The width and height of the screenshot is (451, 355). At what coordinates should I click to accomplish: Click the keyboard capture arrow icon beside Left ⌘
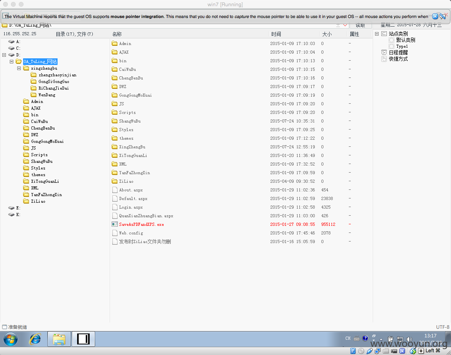(x=421, y=351)
